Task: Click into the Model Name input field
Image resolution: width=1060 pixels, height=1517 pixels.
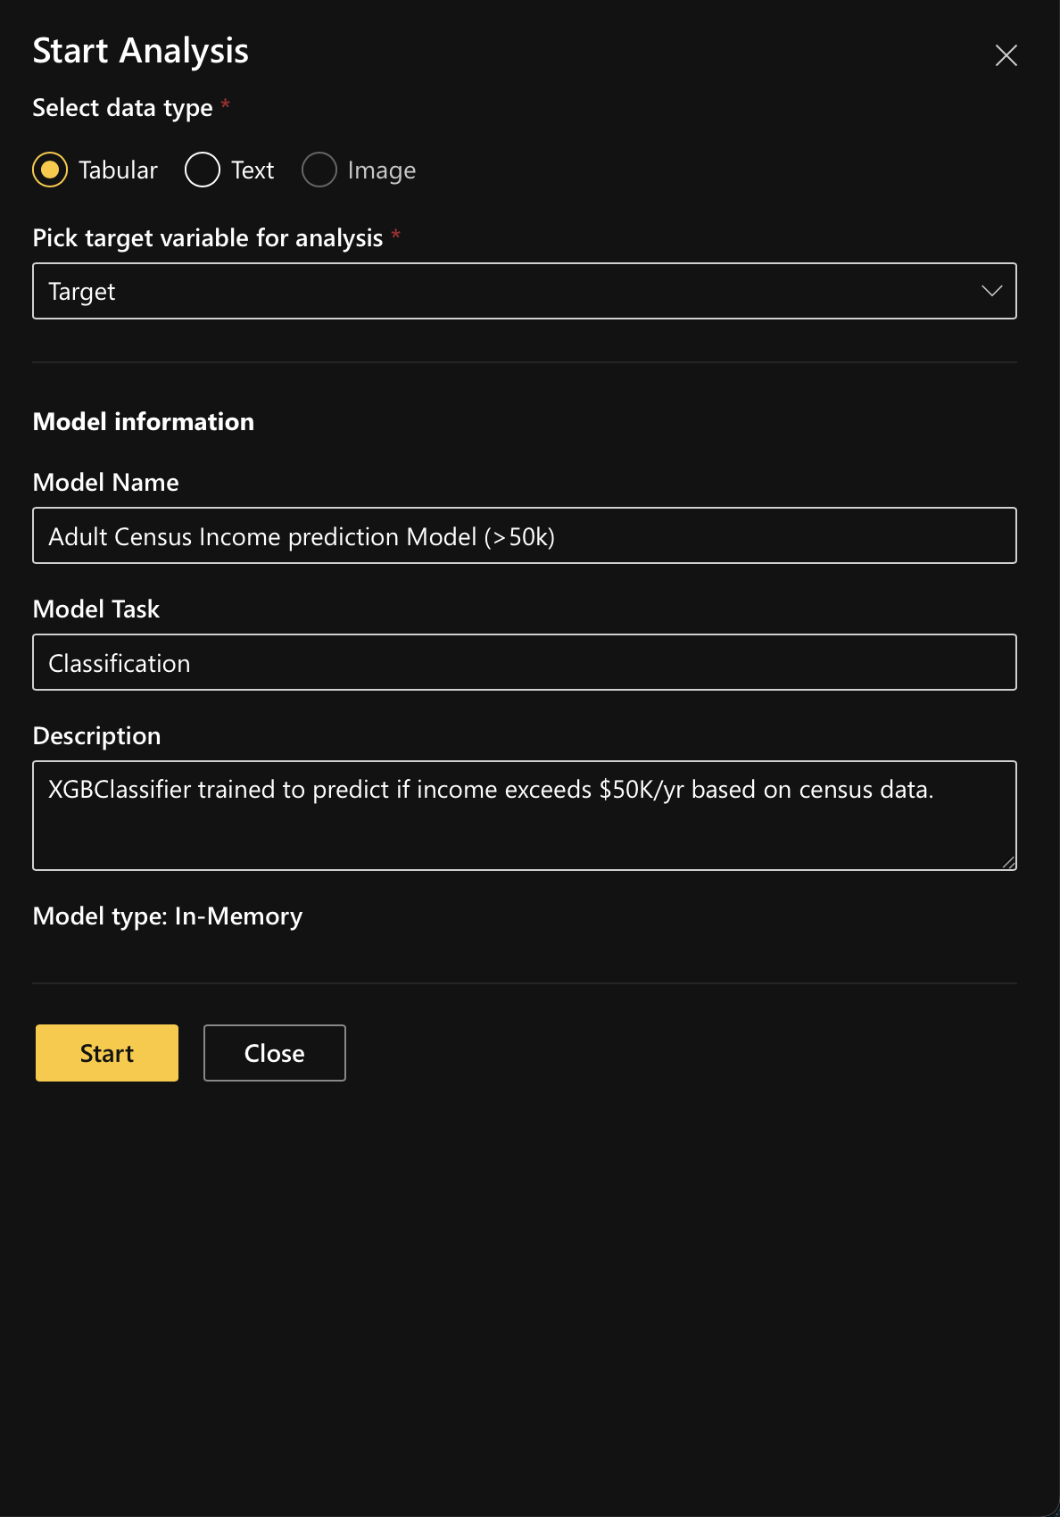Action: pos(524,535)
